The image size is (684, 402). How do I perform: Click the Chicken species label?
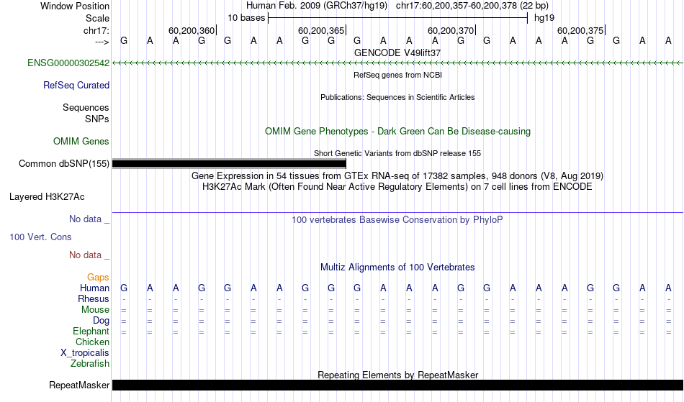click(92, 342)
